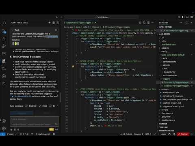Click the yellow timeline block
This screenshot has width=195, height=146.
pos(16,44)
